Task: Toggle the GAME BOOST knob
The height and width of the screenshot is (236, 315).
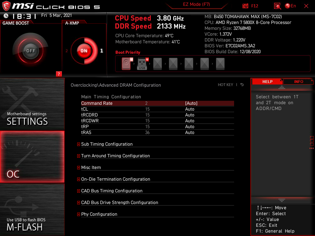Action: click(30, 51)
